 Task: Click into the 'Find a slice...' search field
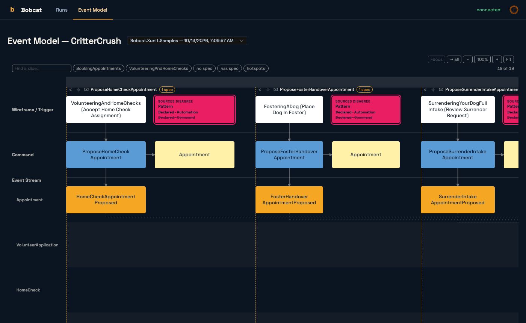tap(42, 68)
